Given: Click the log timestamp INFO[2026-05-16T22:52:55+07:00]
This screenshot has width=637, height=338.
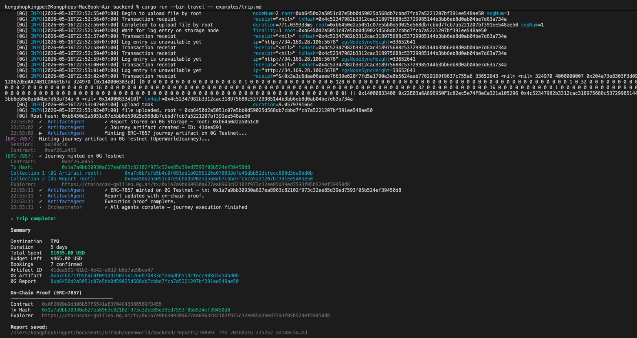Looking at the screenshot, I should [x=75, y=13].
